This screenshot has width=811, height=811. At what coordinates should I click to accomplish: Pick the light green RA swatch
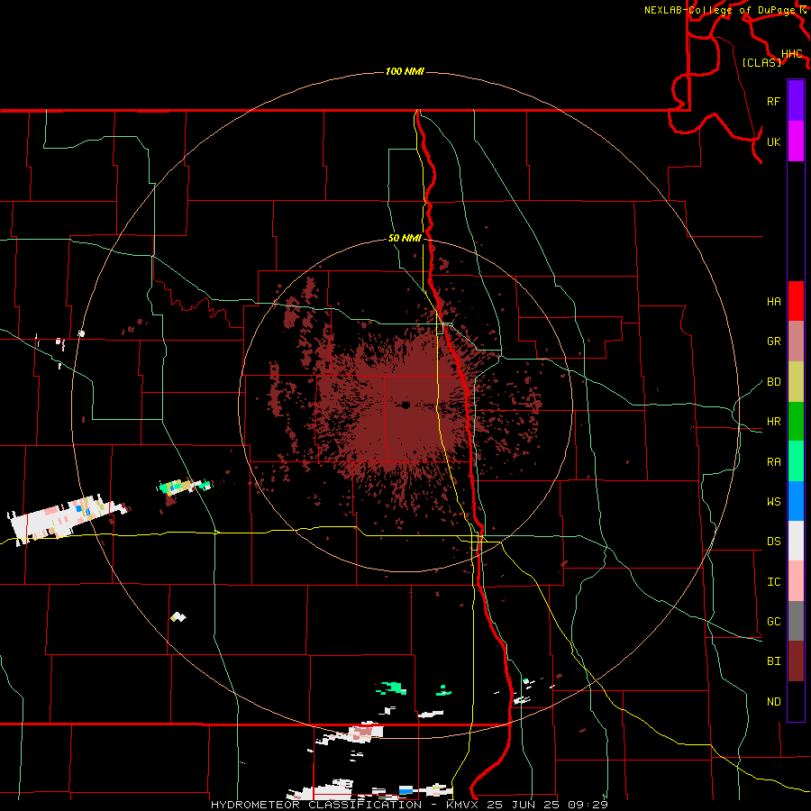[796, 461]
